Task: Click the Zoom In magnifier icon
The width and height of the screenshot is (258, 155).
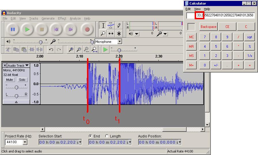Action: (x=71, y=50)
